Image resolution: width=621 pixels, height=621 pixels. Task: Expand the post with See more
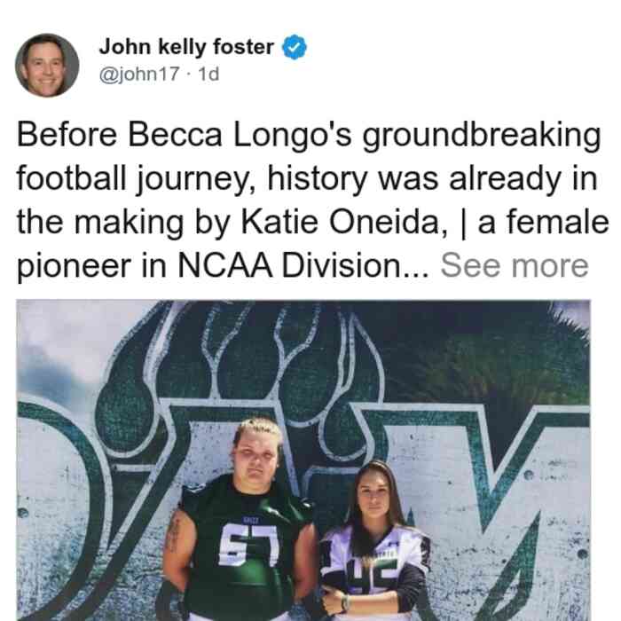click(x=515, y=265)
